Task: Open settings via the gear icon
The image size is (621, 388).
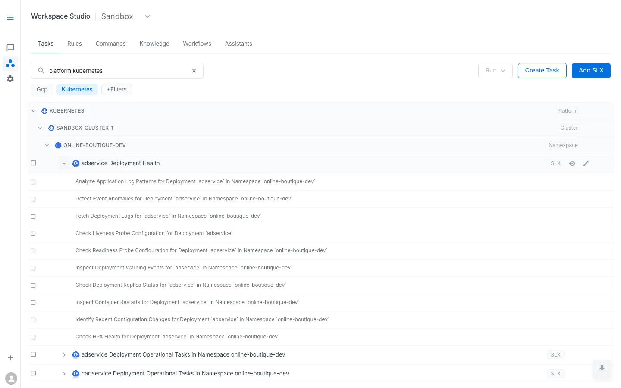Action: [x=10, y=78]
